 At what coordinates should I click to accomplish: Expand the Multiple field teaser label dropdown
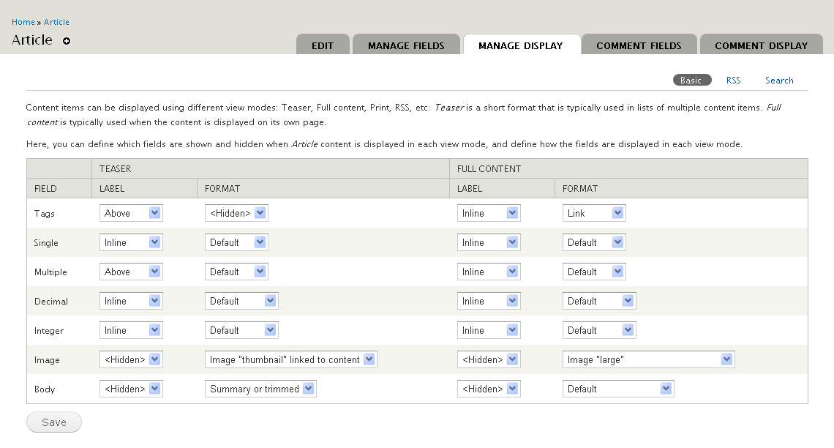131,271
